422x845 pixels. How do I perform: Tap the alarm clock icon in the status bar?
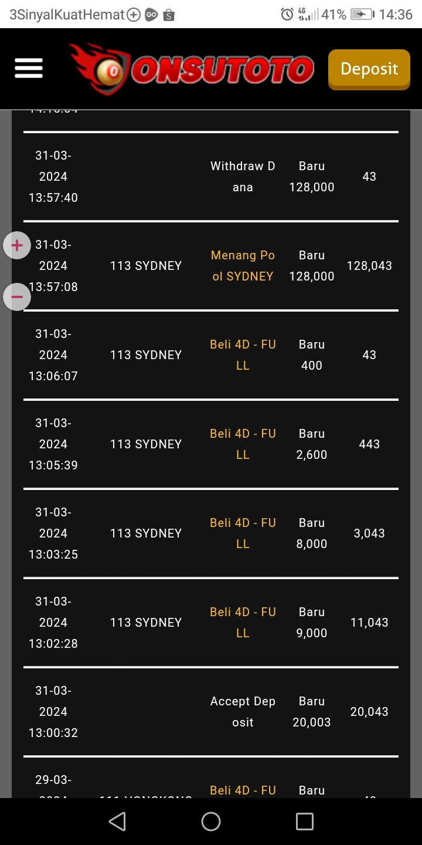point(287,14)
